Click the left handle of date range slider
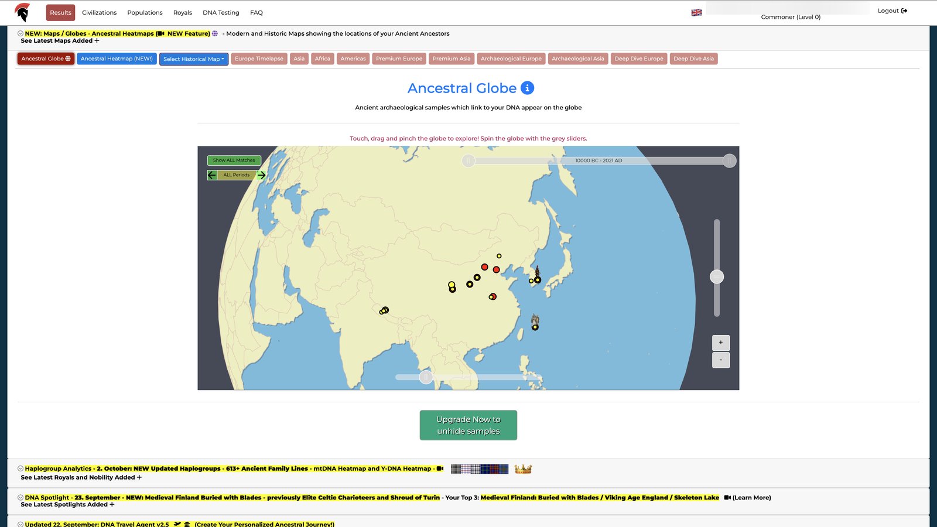This screenshot has height=527, width=937. 468,160
